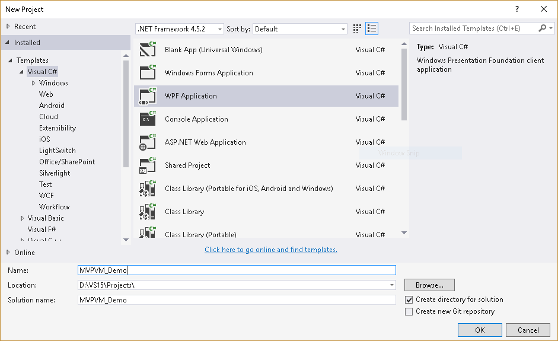Click the Search Installed Templates field
Viewport: 558px width, 341px height.
(474, 28)
